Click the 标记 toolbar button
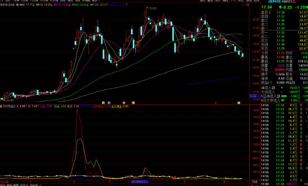Image resolution: width=308 pixels, height=186 pixels. point(241,1)
